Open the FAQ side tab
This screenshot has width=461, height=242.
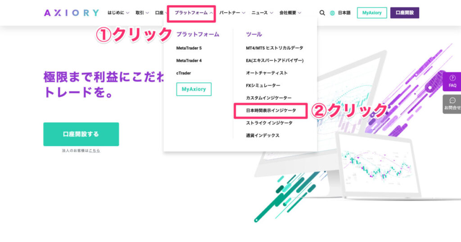tap(452, 82)
